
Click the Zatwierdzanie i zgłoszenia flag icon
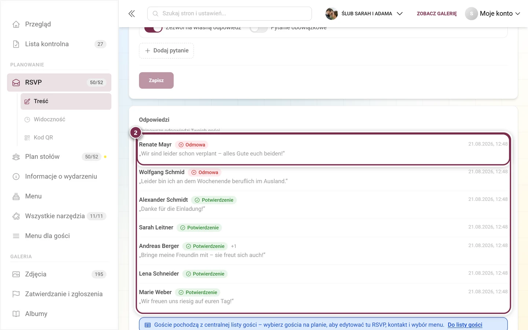point(16,294)
